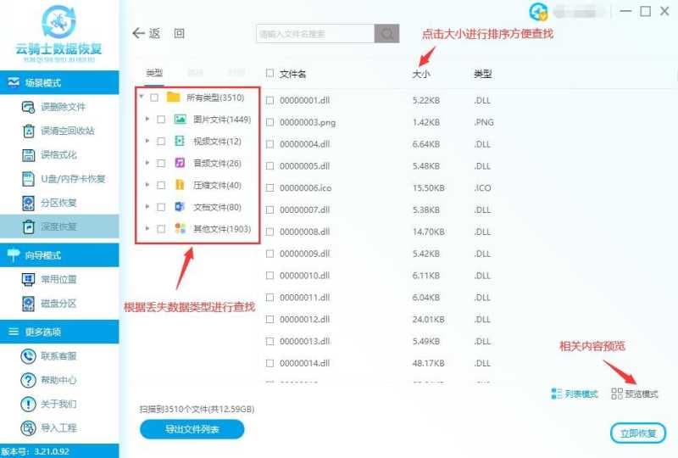Tick checkbox for 00000001.dll
This screenshot has height=458, width=678.
point(270,100)
